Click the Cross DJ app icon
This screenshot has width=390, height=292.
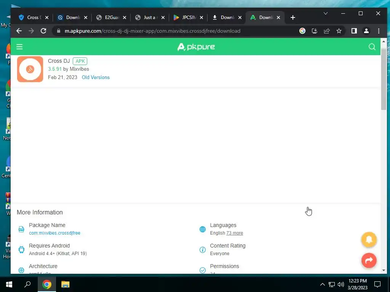pyautogui.click(x=30, y=69)
